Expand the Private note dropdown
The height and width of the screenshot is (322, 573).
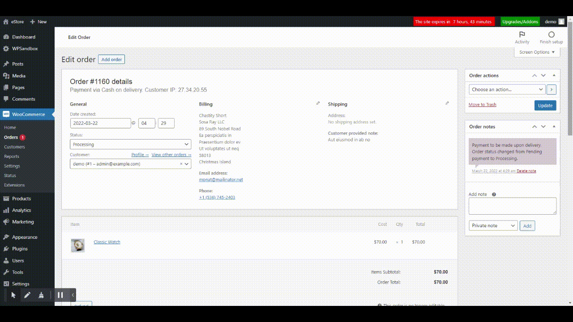coord(492,225)
